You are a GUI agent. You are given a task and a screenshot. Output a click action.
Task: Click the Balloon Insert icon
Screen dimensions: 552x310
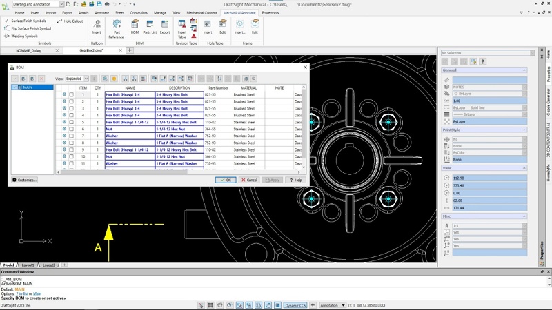97,26
